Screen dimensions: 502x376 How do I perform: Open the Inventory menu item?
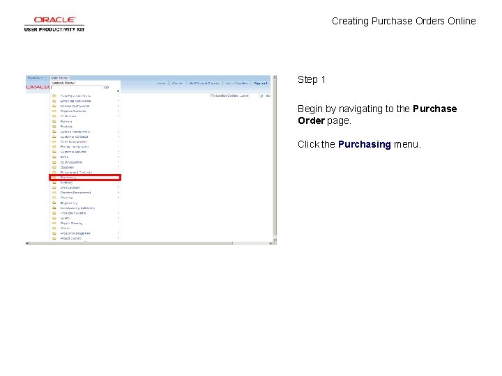click(66, 182)
